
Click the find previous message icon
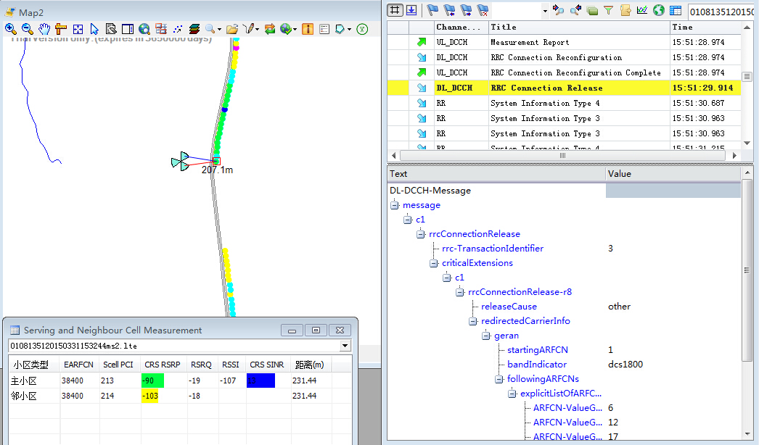click(x=558, y=10)
